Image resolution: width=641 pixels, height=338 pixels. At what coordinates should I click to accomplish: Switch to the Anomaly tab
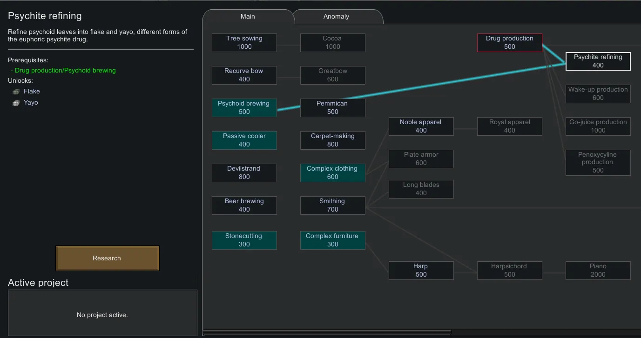[336, 16]
